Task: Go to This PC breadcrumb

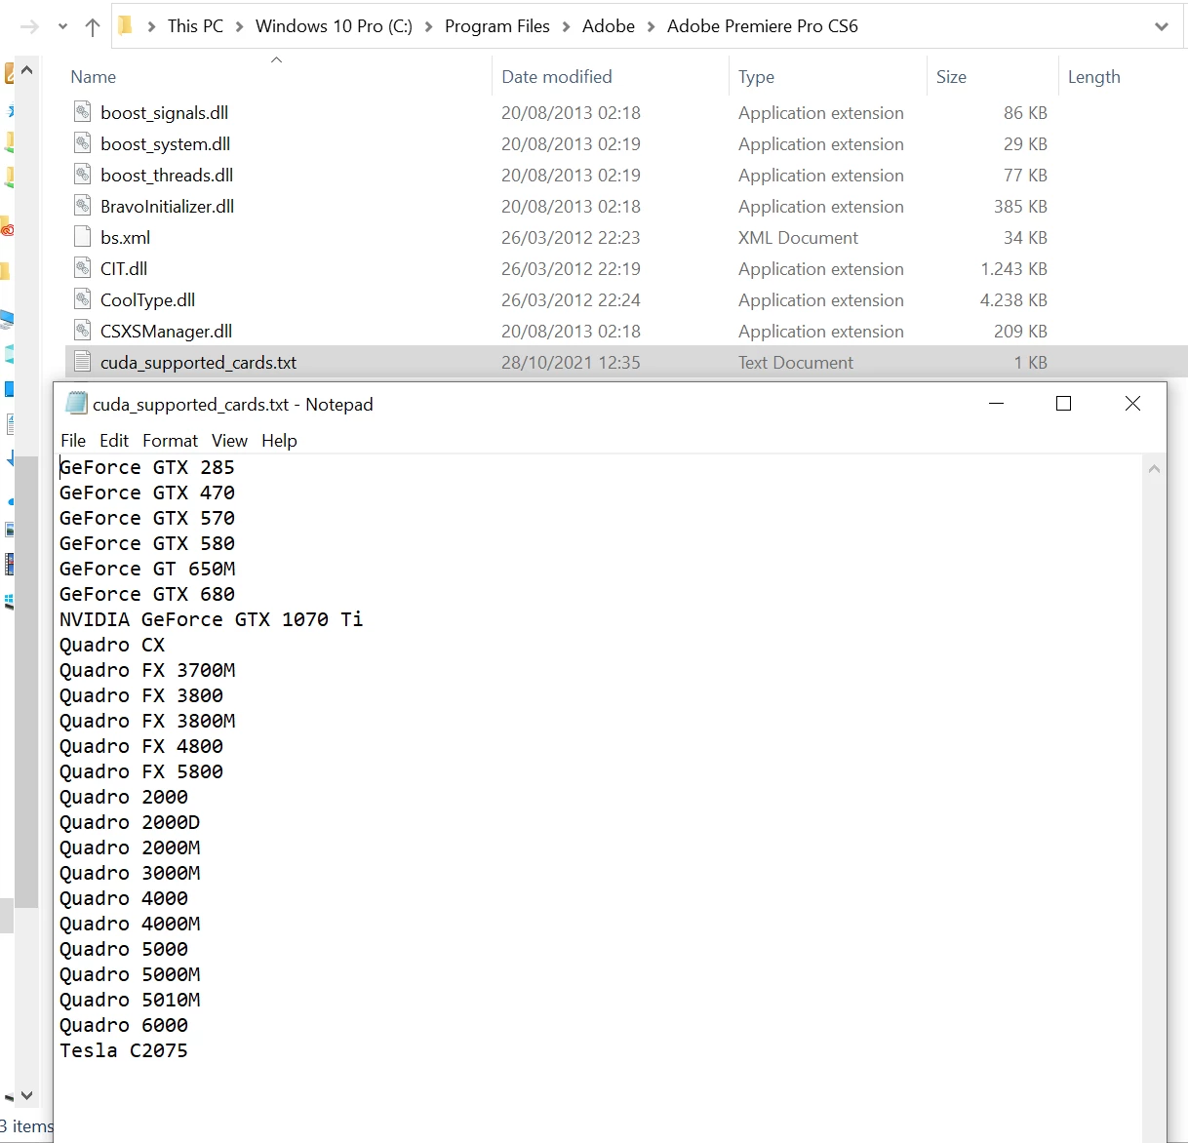Action: click(195, 26)
